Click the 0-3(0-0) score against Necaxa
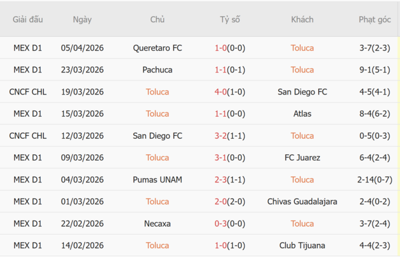Image resolution: width=400 pixels, height=258 pixels. pyautogui.click(x=230, y=224)
